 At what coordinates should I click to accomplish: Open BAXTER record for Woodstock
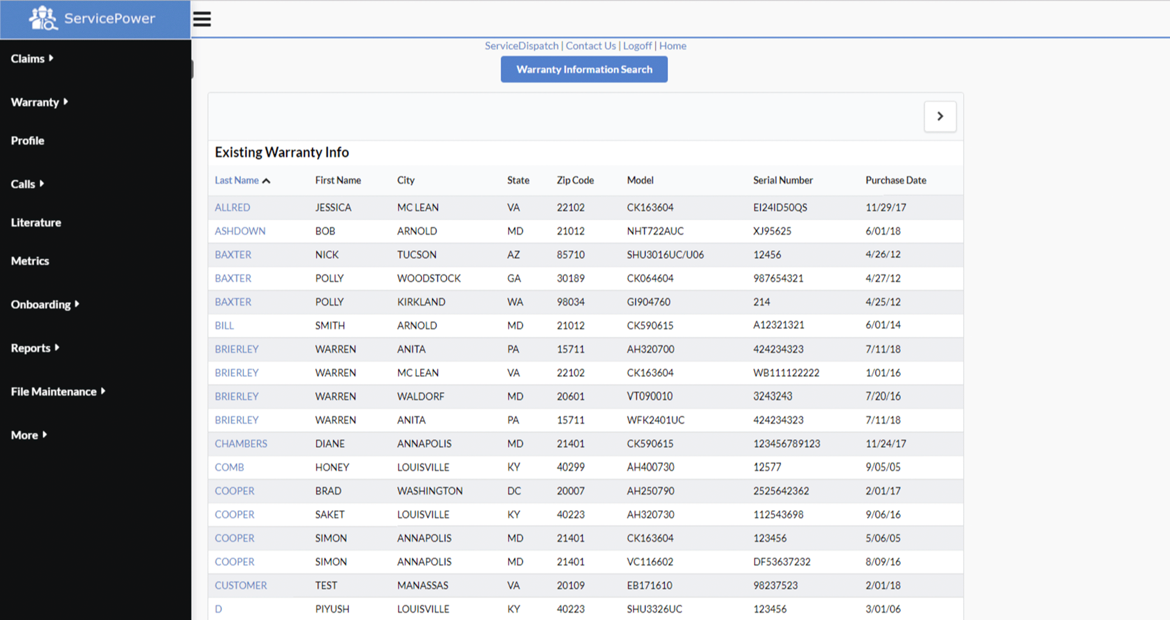point(232,278)
